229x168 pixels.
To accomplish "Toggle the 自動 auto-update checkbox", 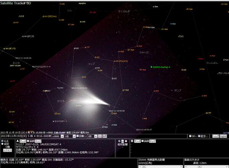I will tap(78, 136).
